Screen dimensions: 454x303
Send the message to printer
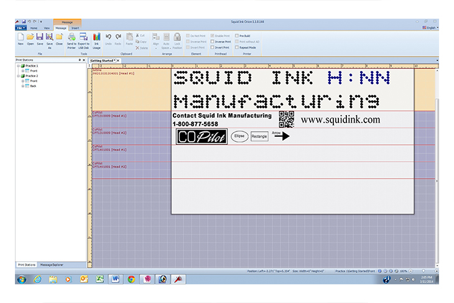click(x=72, y=38)
